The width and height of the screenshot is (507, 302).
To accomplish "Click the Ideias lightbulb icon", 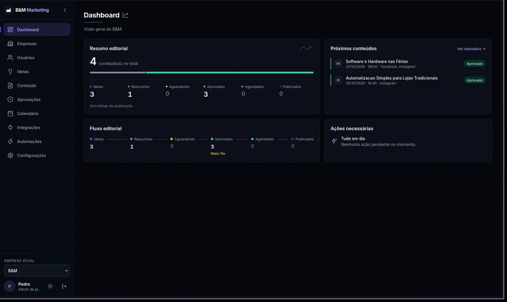I will pos(11,72).
